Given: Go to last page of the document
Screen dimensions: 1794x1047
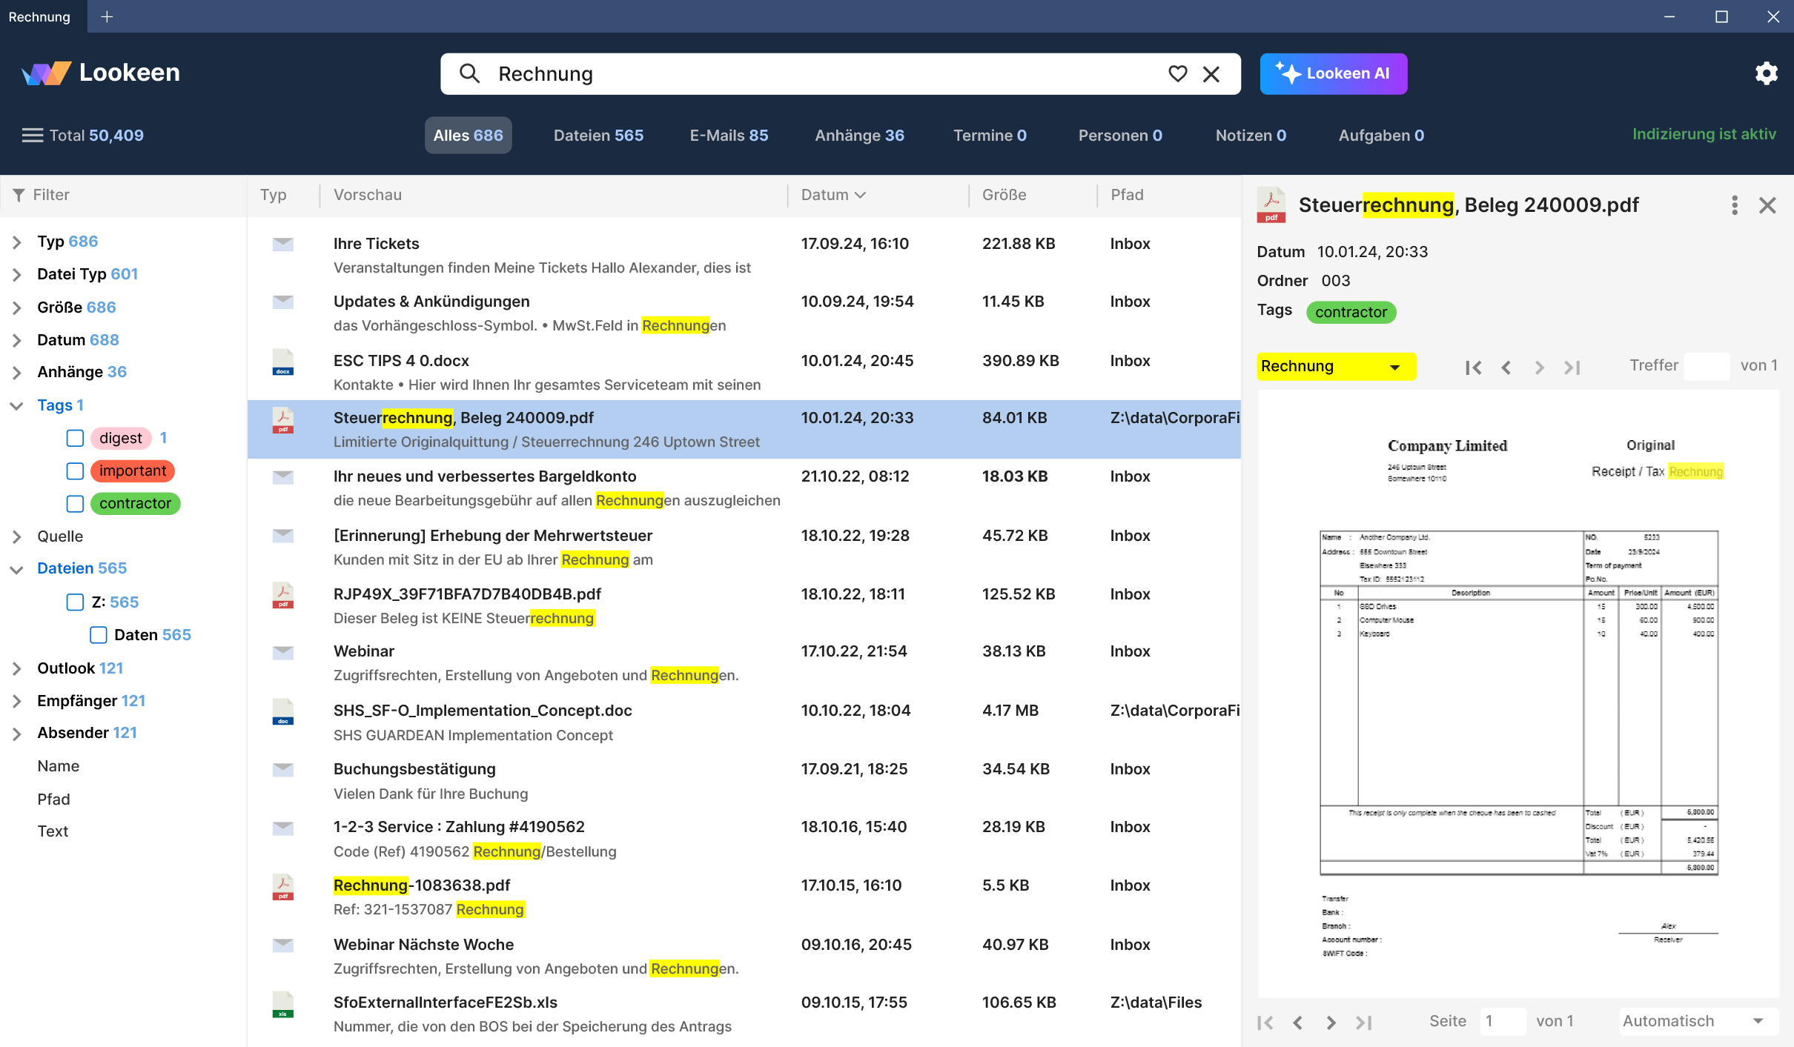Looking at the screenshot, I should pos(1363,1023).
